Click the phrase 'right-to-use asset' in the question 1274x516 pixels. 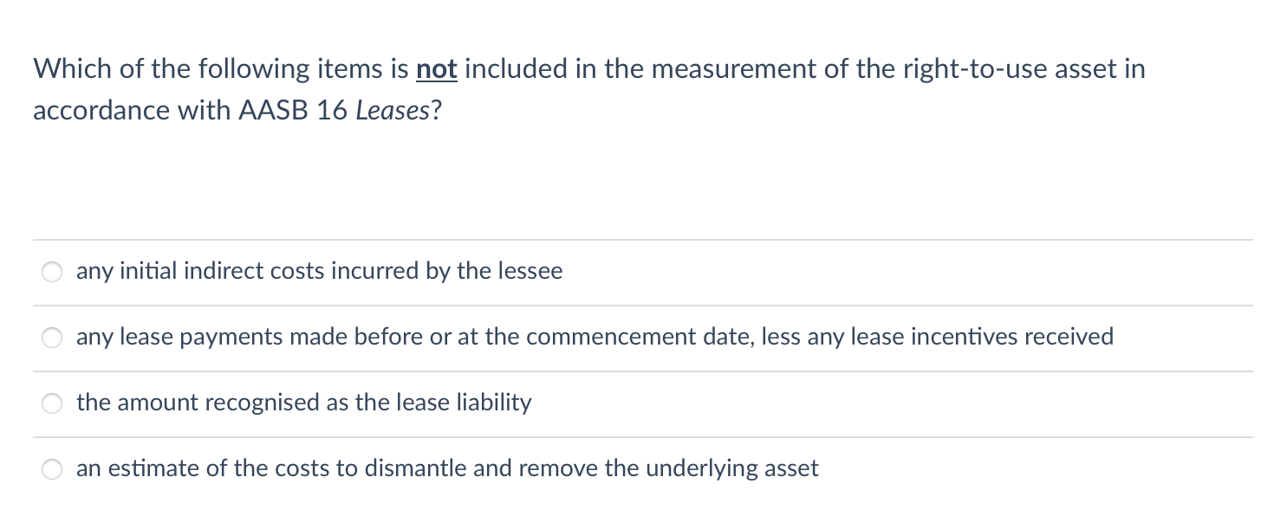click(x=953, y=68)
